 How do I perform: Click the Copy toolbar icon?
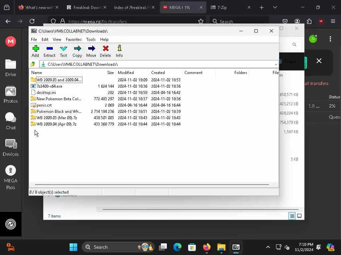(x=77, y=51)
